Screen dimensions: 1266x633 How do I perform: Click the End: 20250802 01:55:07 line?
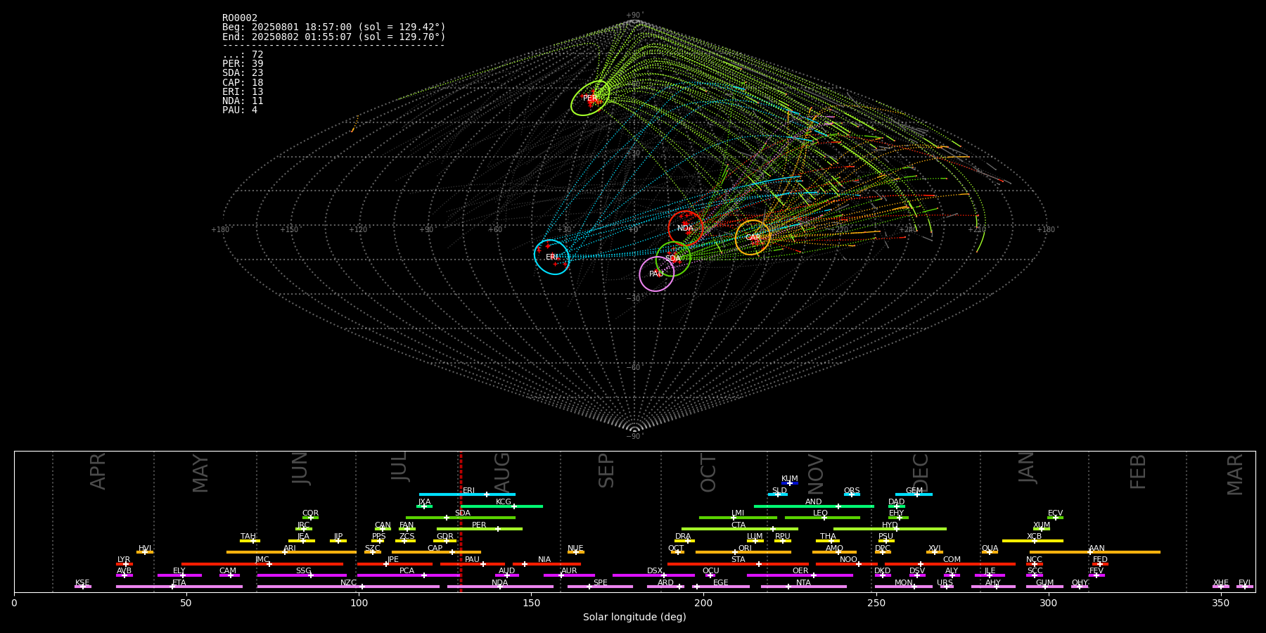coord(334,37)
